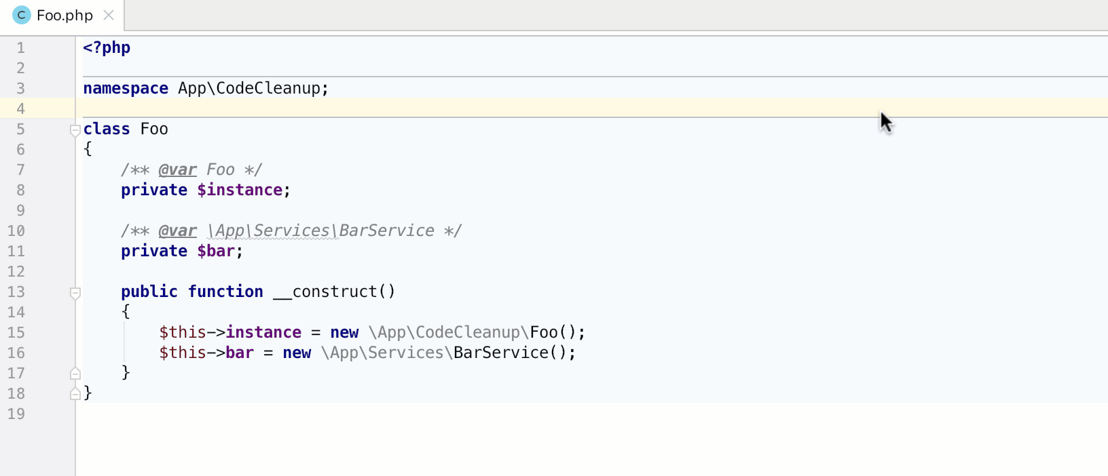Click line number 19 in the gutter

pyautogui.click(x=16, y=414)
